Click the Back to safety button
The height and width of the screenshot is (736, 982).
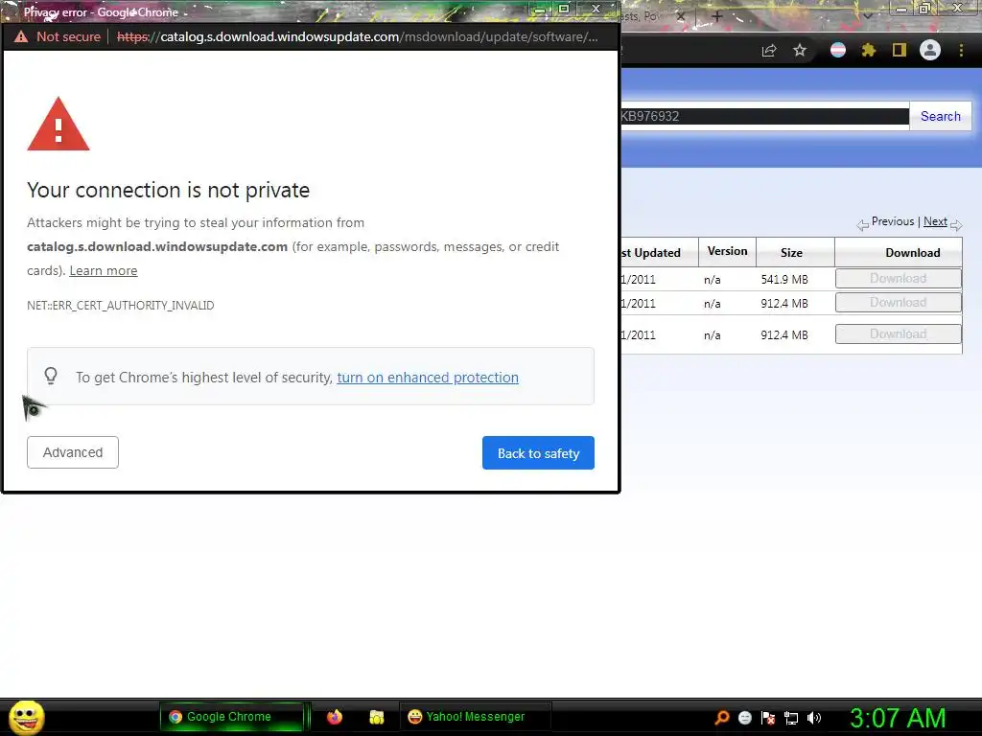tap(538, 453)
